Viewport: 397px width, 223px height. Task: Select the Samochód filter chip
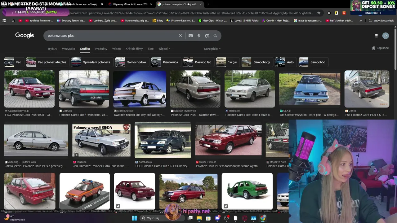[x=313, y=62]
